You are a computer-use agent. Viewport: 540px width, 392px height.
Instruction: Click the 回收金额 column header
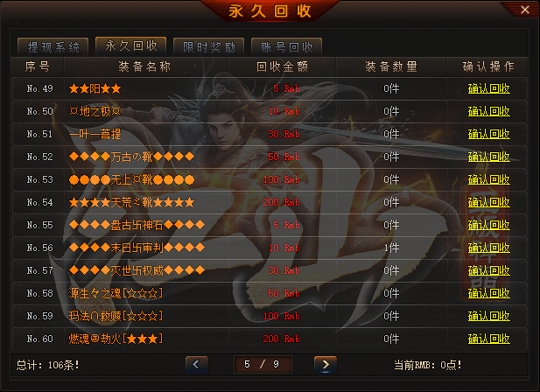(x=282, y=66)
